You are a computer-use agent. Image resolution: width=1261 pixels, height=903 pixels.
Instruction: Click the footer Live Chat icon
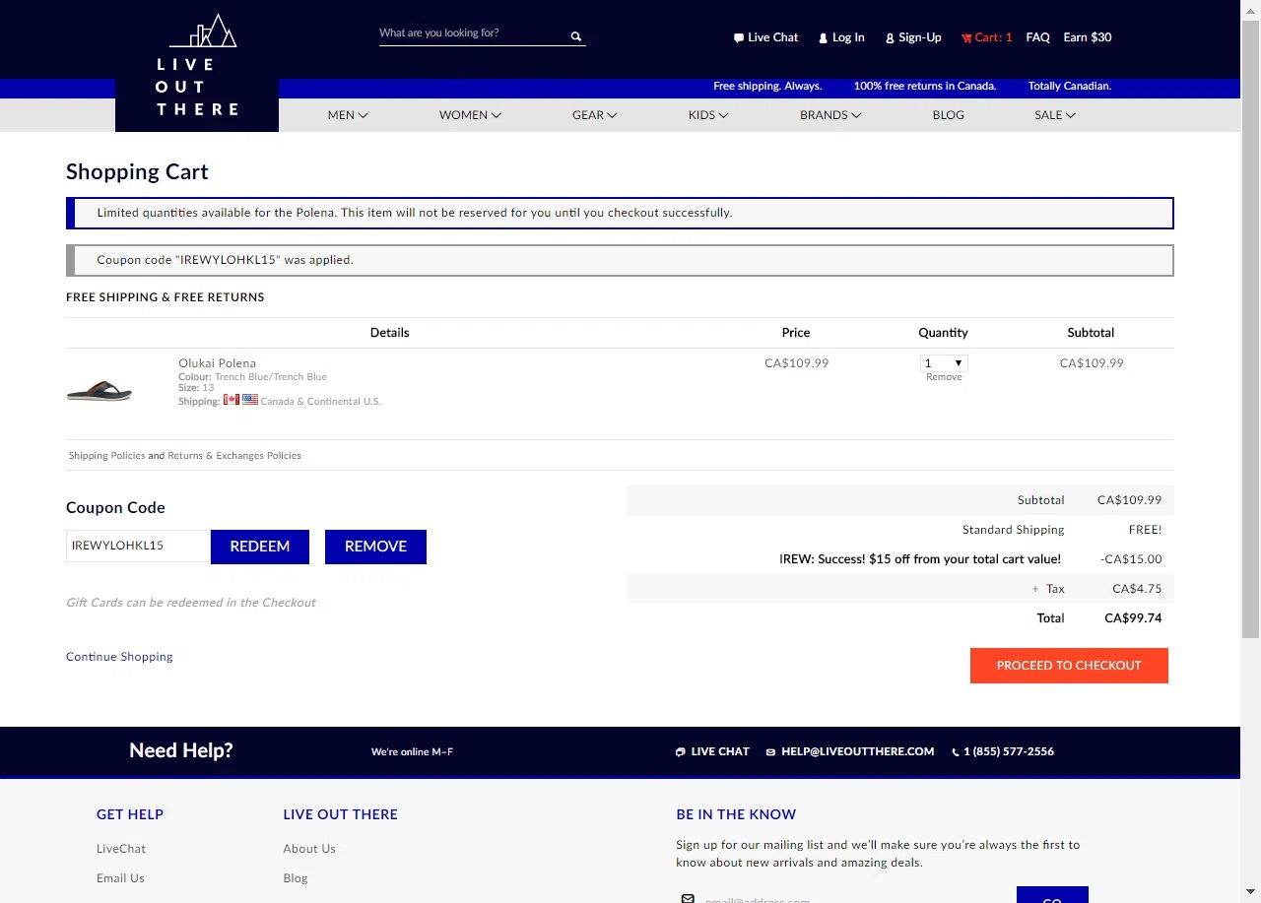681,752
